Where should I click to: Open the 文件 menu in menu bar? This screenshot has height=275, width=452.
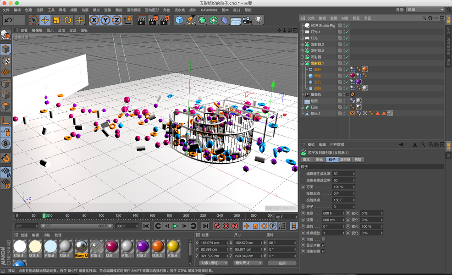6,10
